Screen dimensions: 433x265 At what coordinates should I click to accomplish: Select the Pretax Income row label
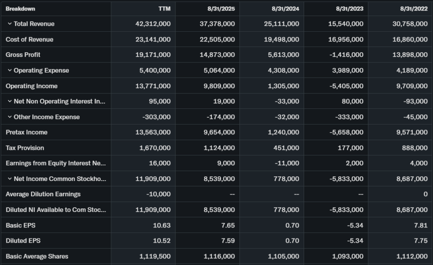[x=27, y=132]
